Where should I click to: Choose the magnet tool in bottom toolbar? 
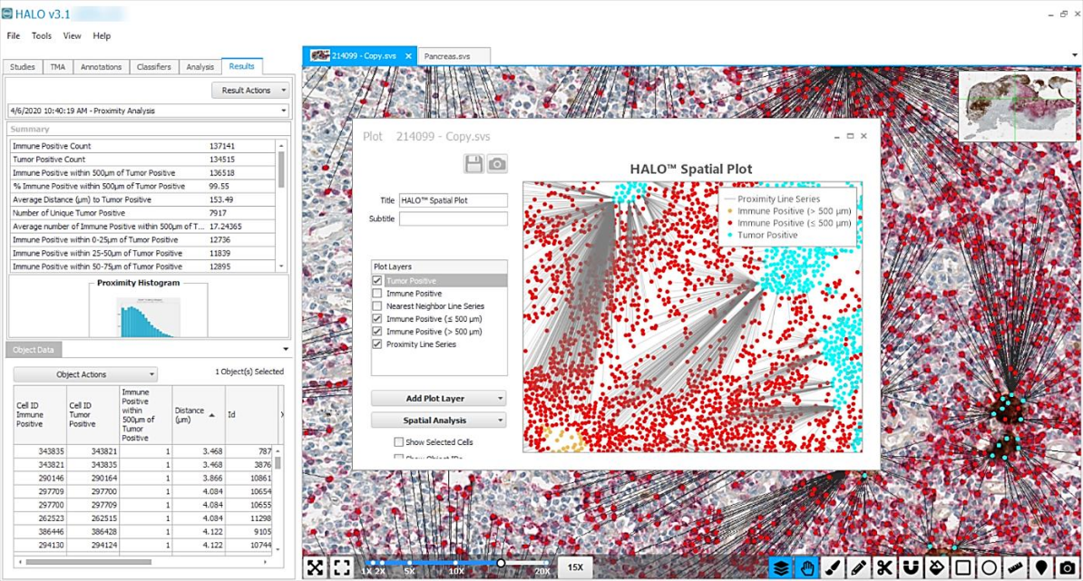pyautogui.click(x=911, y=567)
